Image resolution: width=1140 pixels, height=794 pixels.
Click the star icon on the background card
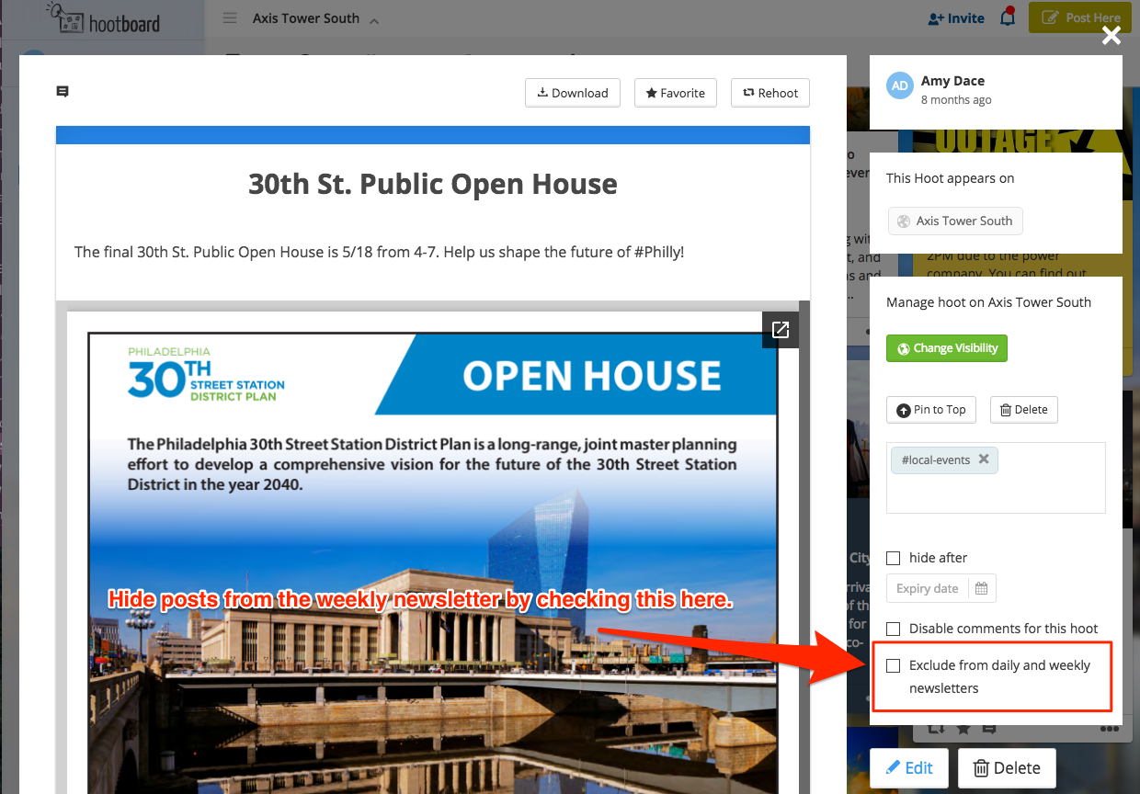point(963,728)
